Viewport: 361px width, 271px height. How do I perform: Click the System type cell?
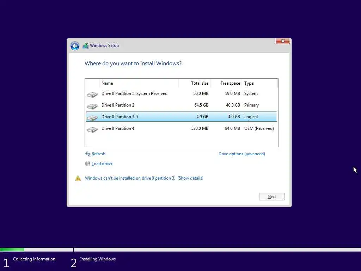point(251,93)
